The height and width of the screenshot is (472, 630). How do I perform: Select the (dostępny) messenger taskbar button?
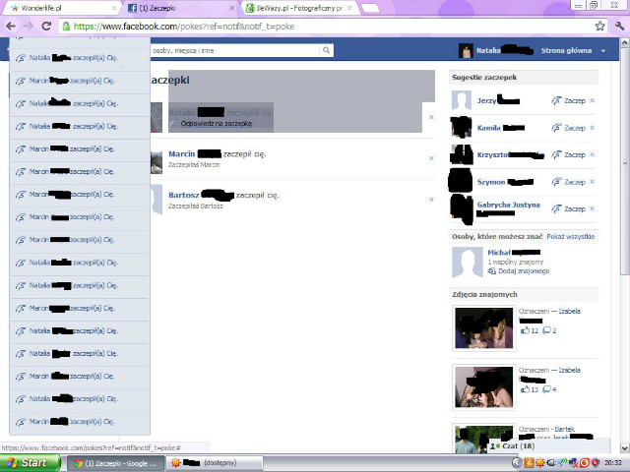(x=215, y=463)
